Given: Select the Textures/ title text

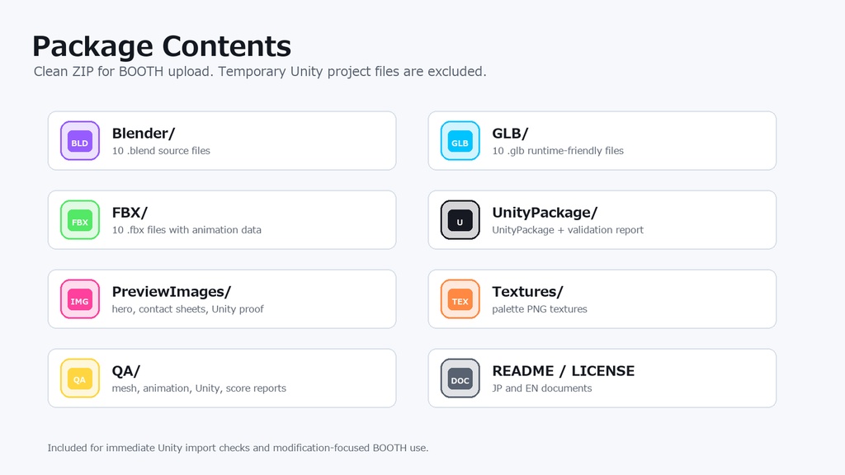Looking at the screenshot, I should [x=527, y=291].
